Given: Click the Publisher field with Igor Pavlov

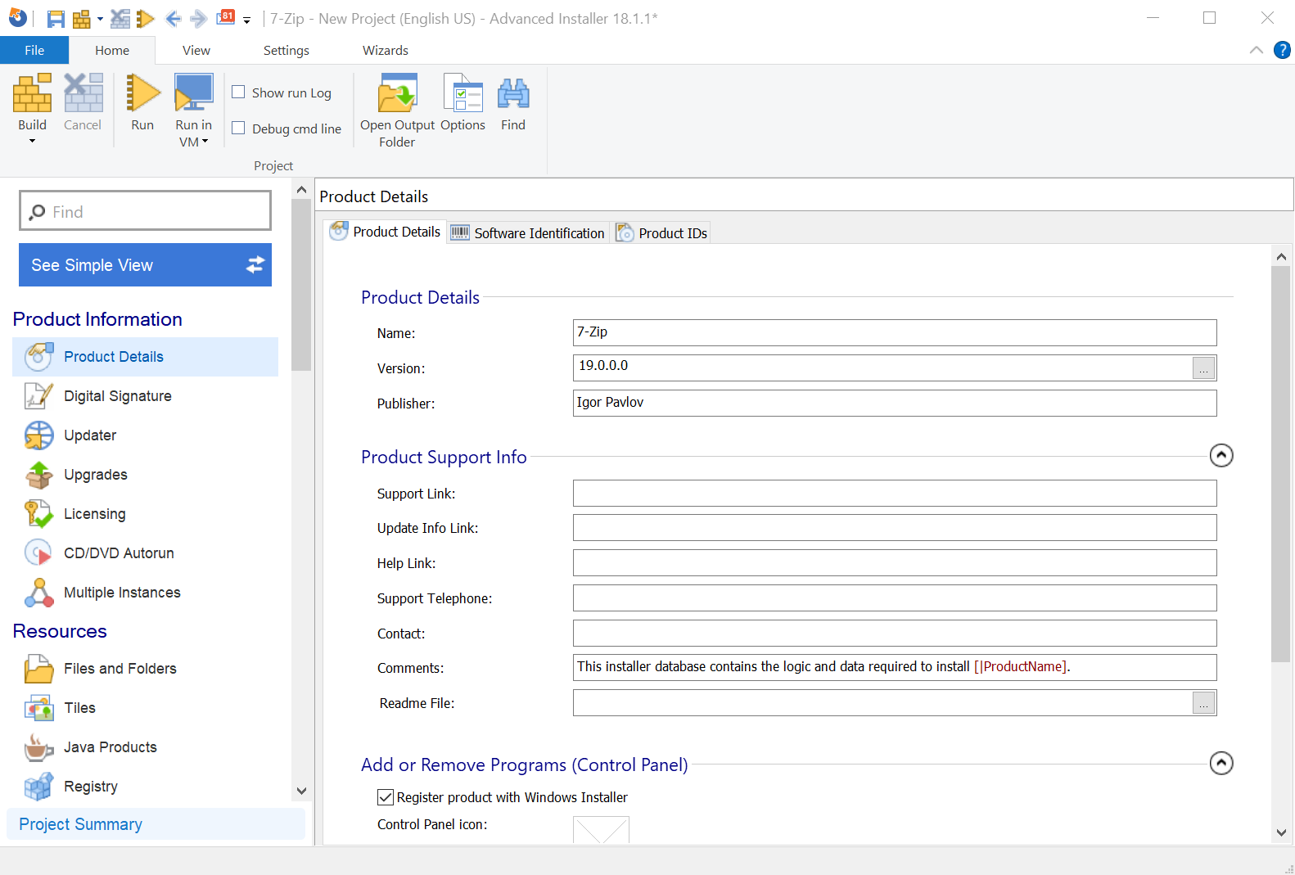Looking at the screenshot, I should [x=895, y=403].
